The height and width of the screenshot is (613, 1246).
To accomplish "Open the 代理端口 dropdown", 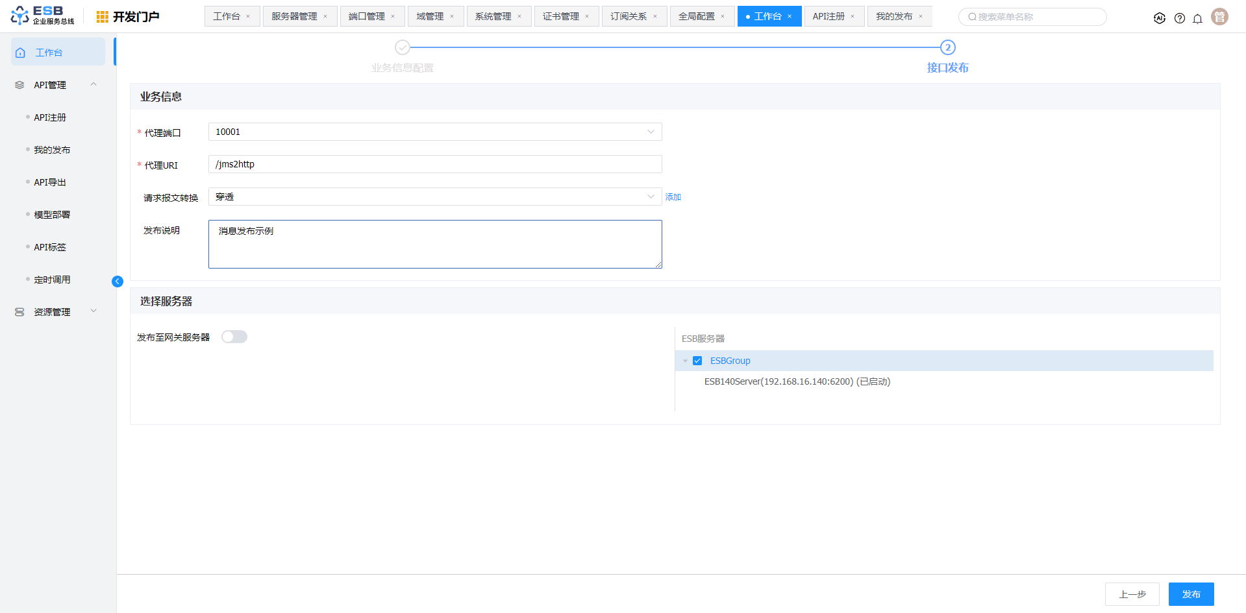I will [x=434, y=132].
